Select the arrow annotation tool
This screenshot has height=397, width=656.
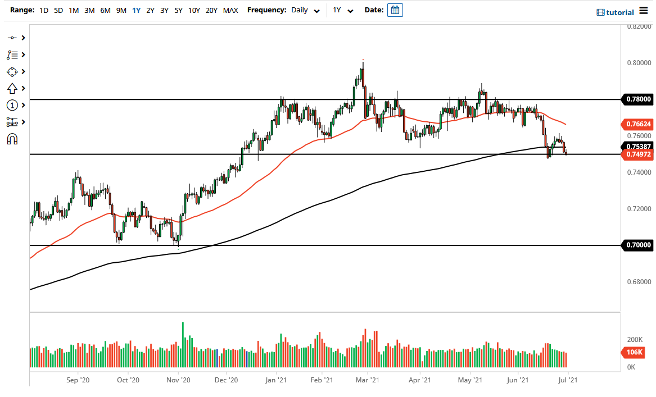(12, 88)
